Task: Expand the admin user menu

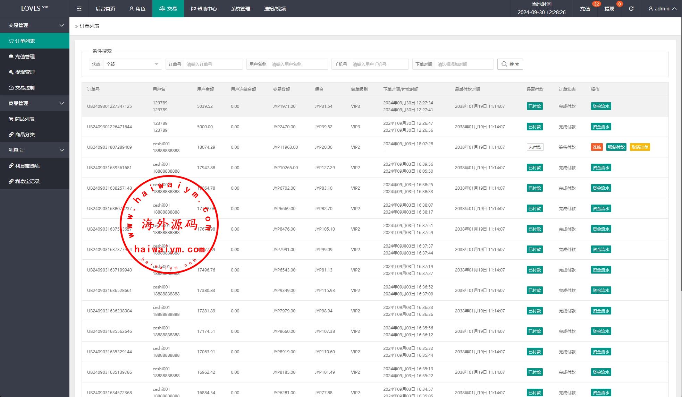Action: [x=662, y=9]
